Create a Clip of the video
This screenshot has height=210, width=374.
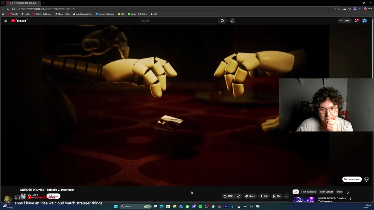(276, 196)
